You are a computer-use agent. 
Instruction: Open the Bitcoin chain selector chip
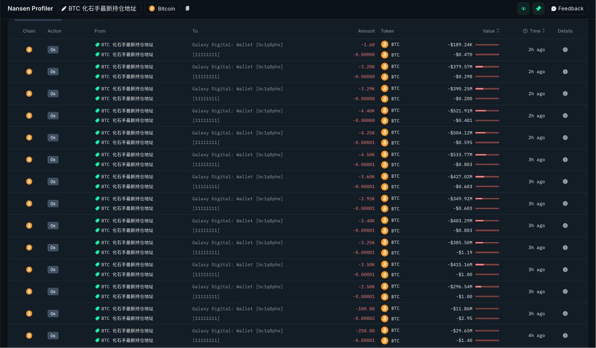pos(162,8)
